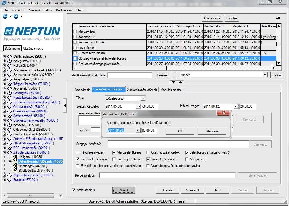Click the Pénzügyek menu icon
This screenshot has width=289, height=206.
(10, 93)
